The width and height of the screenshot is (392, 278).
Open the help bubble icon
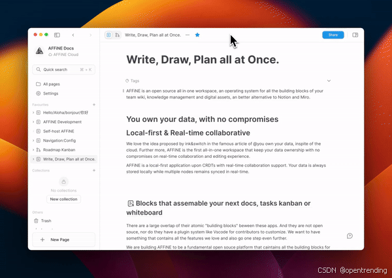[350, 236]
